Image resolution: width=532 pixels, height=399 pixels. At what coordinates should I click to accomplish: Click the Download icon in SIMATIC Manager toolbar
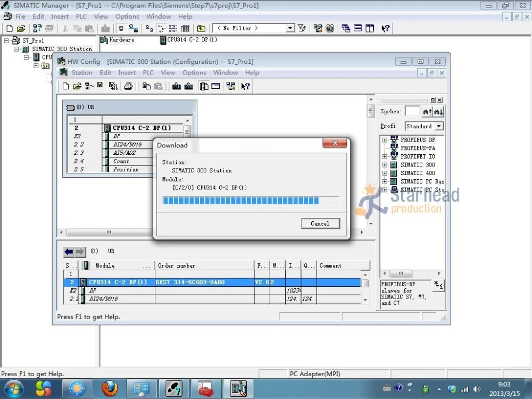(105, 29)
